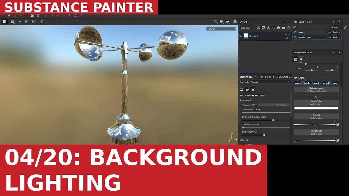This screenshot has width=349, height=196.
Task: Select the Fill layer 1 thumbnail
Action: click(x=246, y=36)
